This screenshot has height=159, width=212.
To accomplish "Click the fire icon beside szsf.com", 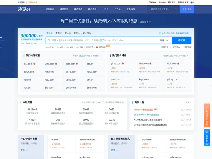I will point(77,64).
